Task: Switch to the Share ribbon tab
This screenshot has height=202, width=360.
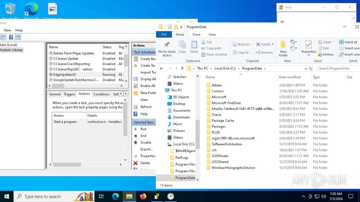Action: coord(196,35)
